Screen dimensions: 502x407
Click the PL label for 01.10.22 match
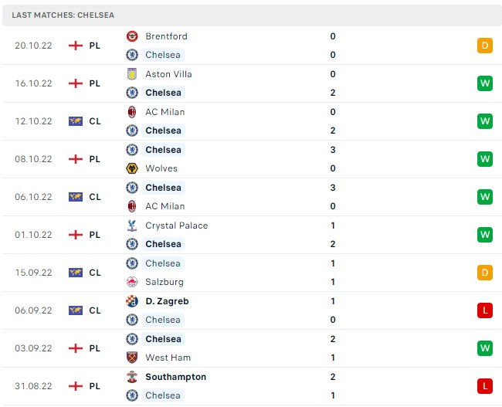95,235
